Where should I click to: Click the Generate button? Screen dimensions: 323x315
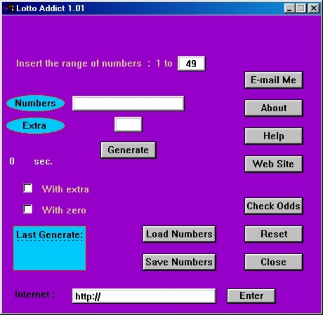128,150
